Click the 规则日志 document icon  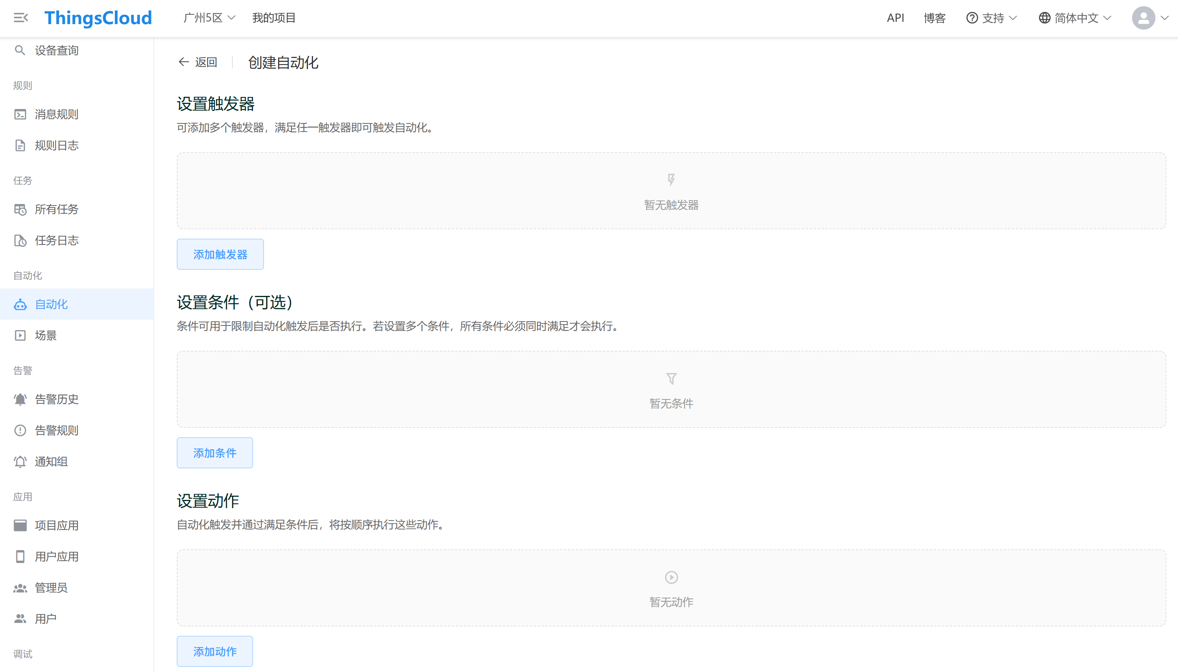[20, 145]
